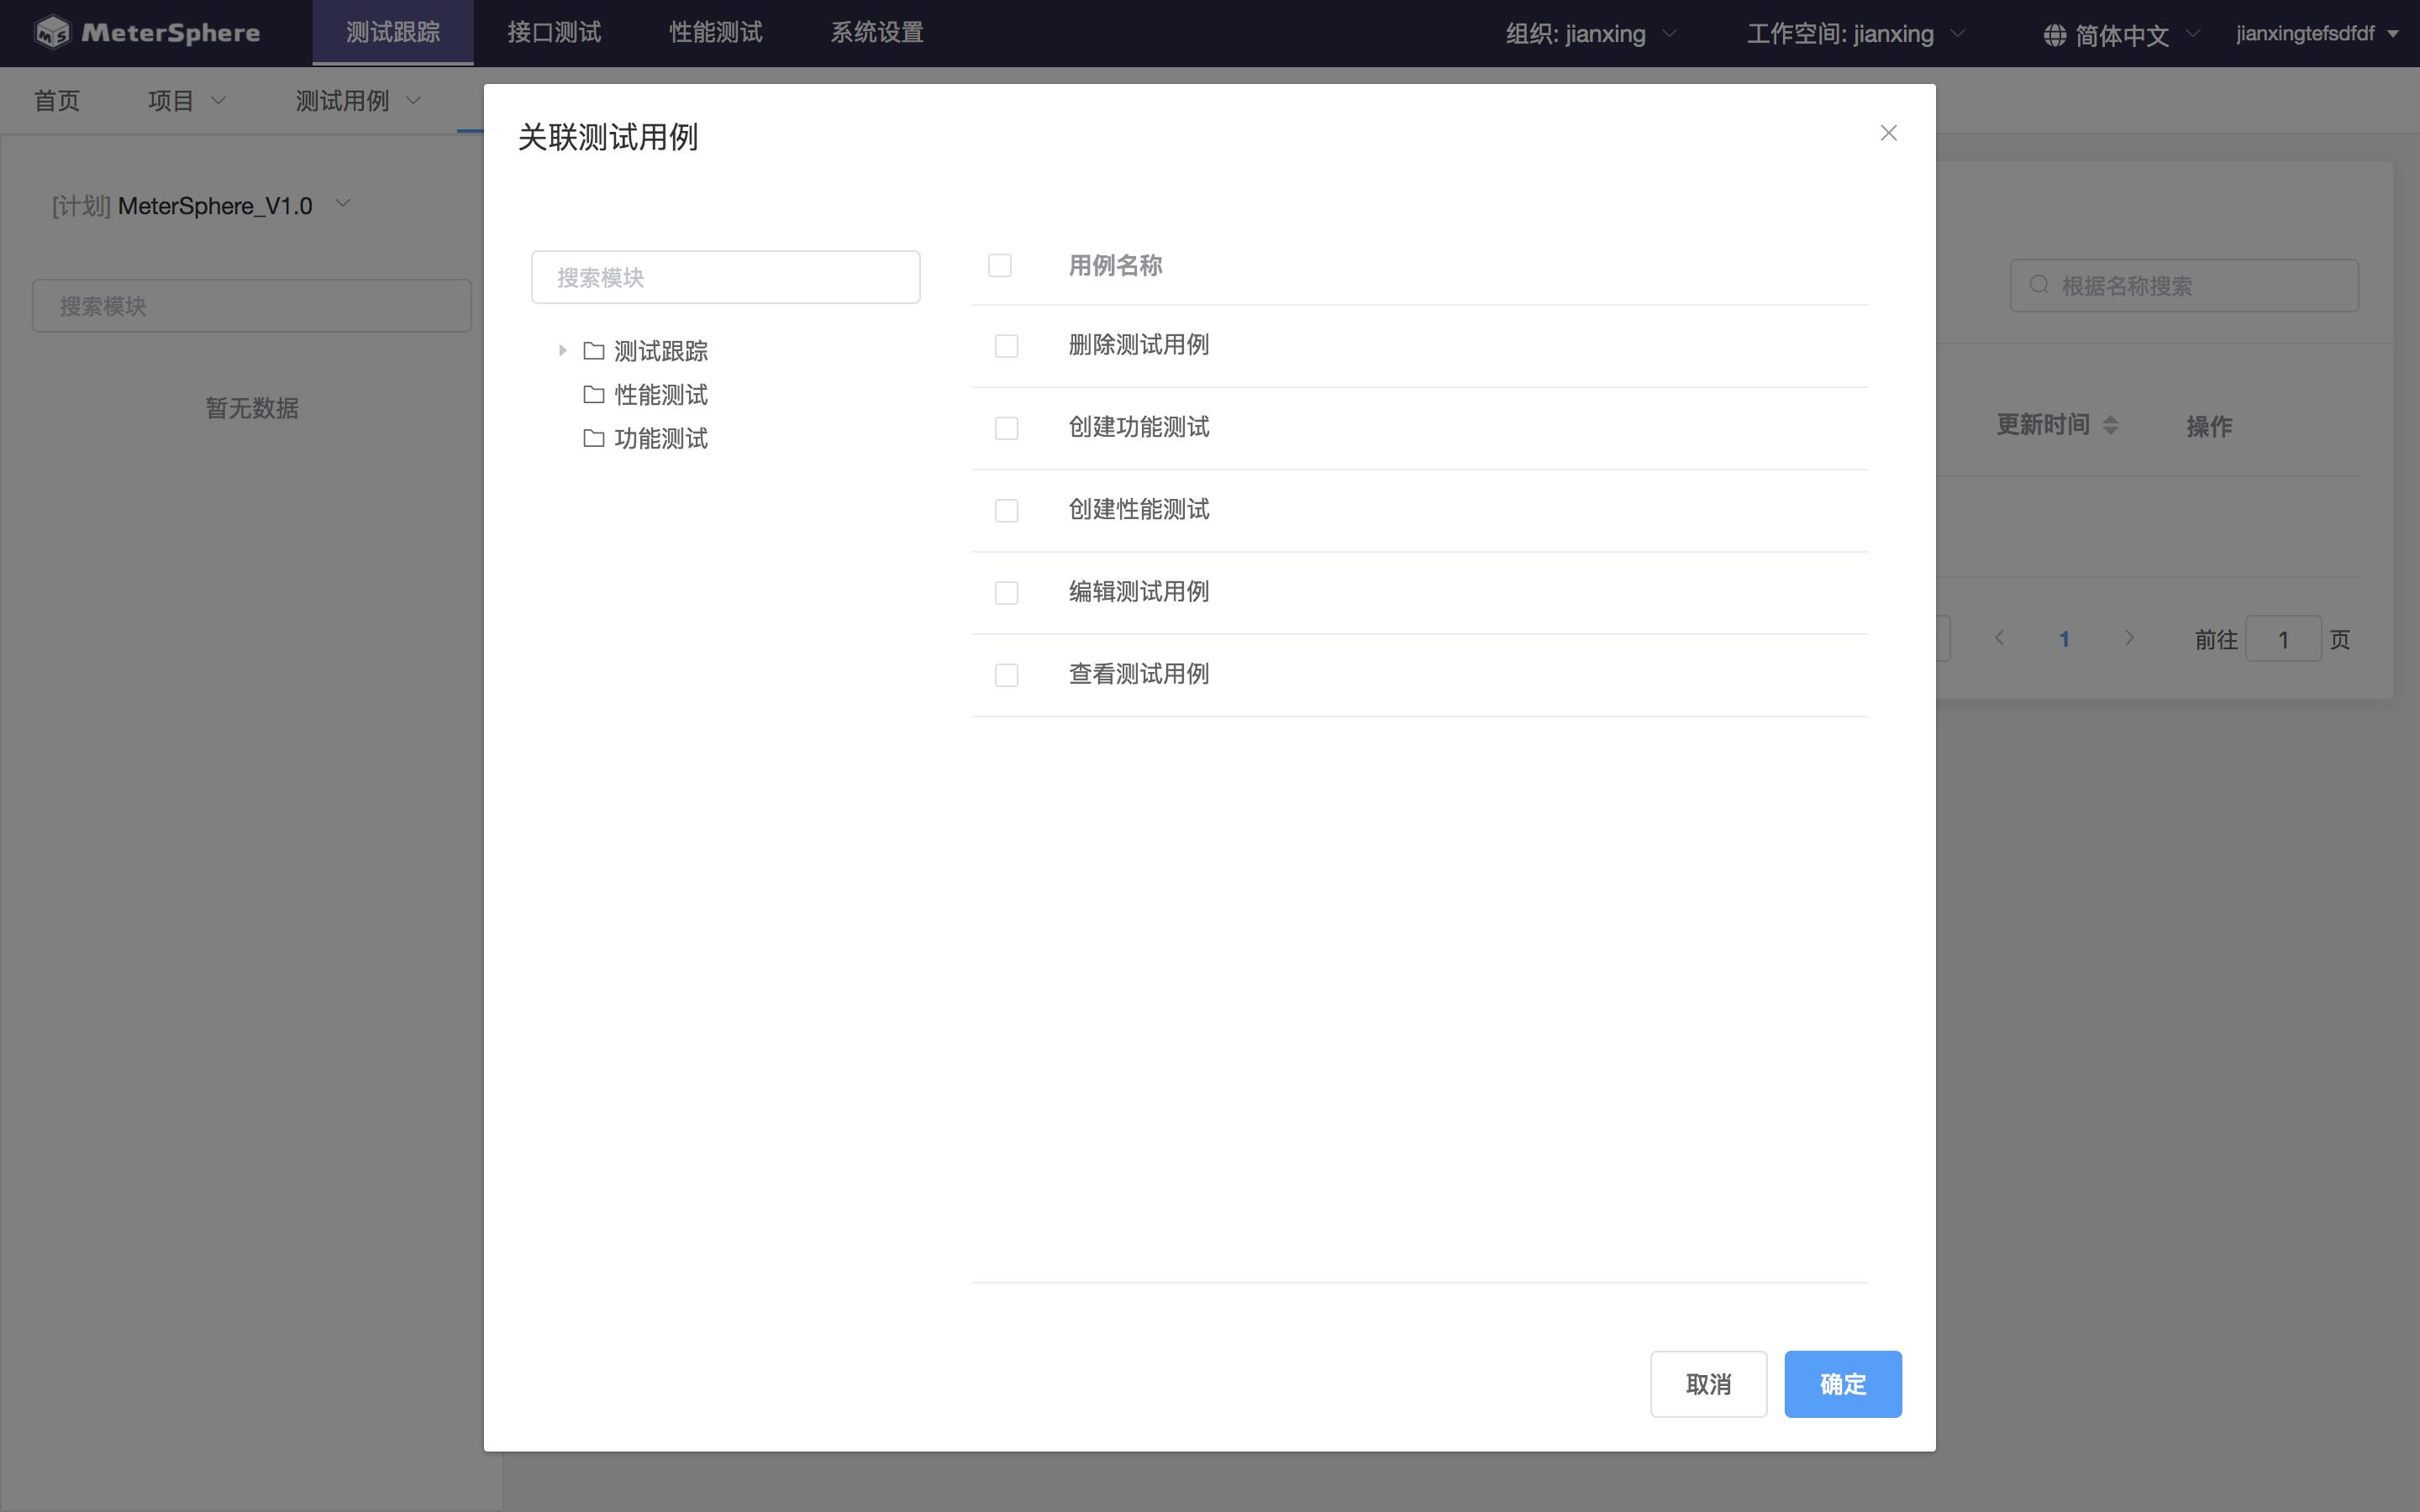This screenshot has width=2420, height=1512.
Task: Open the 组织: jianxing dropdown
Action: [x=1591, y=34]
